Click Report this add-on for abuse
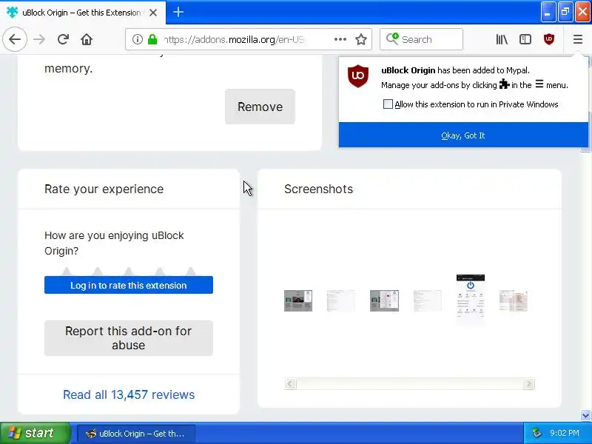Viewport: 592px width, 444px height. [128, 338]
